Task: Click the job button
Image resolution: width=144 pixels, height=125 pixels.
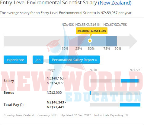Action: click(x=38, y=60)
